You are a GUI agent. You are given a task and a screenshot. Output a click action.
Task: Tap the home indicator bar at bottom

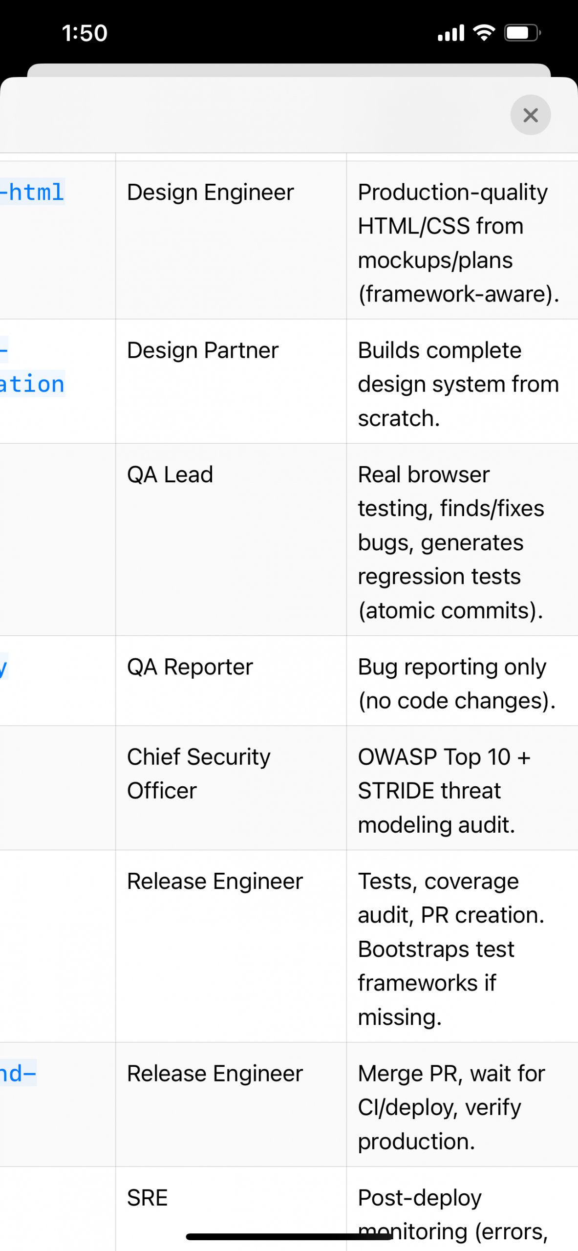(x=289, y=1236)
